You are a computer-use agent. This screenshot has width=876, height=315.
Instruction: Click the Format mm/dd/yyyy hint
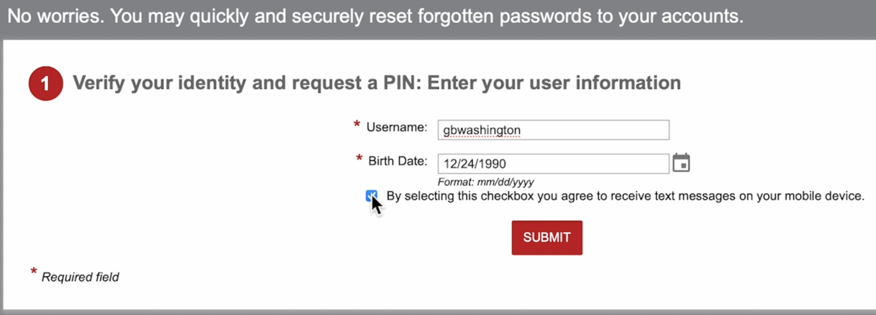(x=486, y=182)
